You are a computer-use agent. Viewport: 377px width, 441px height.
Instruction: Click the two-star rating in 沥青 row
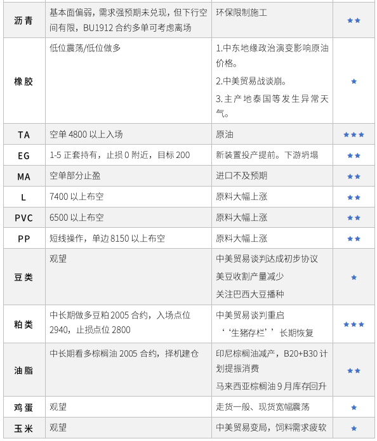(x=354, y=20)
